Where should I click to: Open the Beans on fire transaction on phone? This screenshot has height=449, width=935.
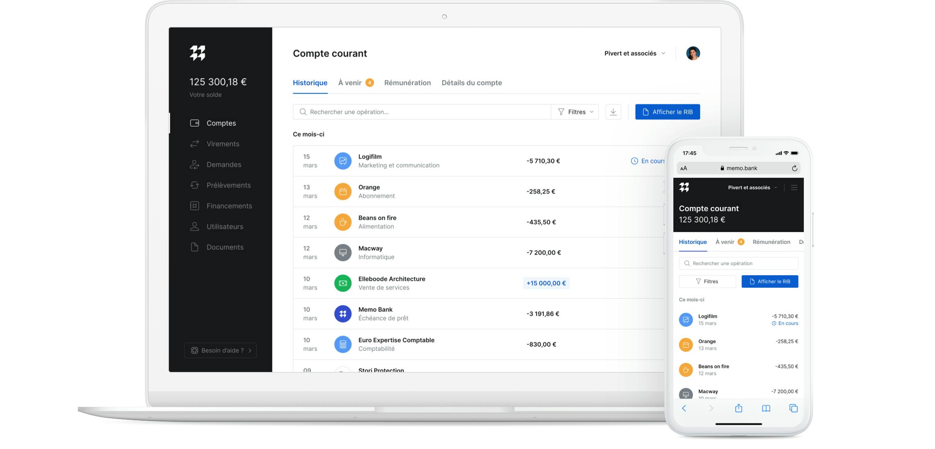pyautogui.click(x=739, y=370)
